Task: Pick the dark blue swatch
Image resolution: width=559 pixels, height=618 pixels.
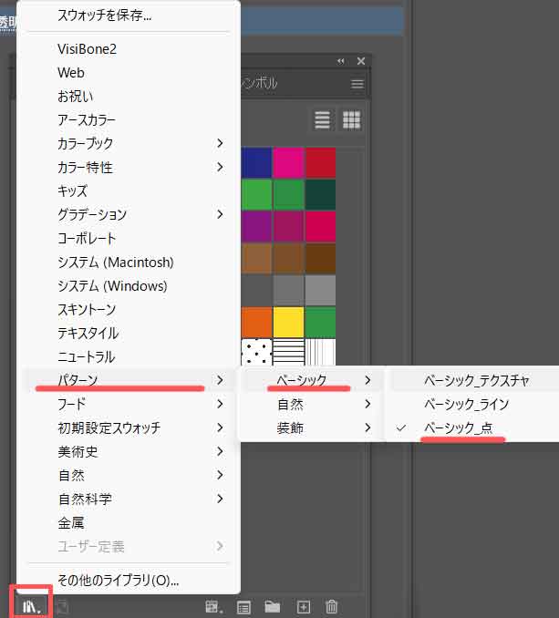Action: [256, 163]
